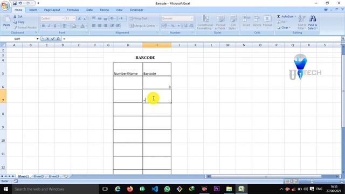Click the Format Painter tool
The image size is (345, 194).
[x=25, y=27]
